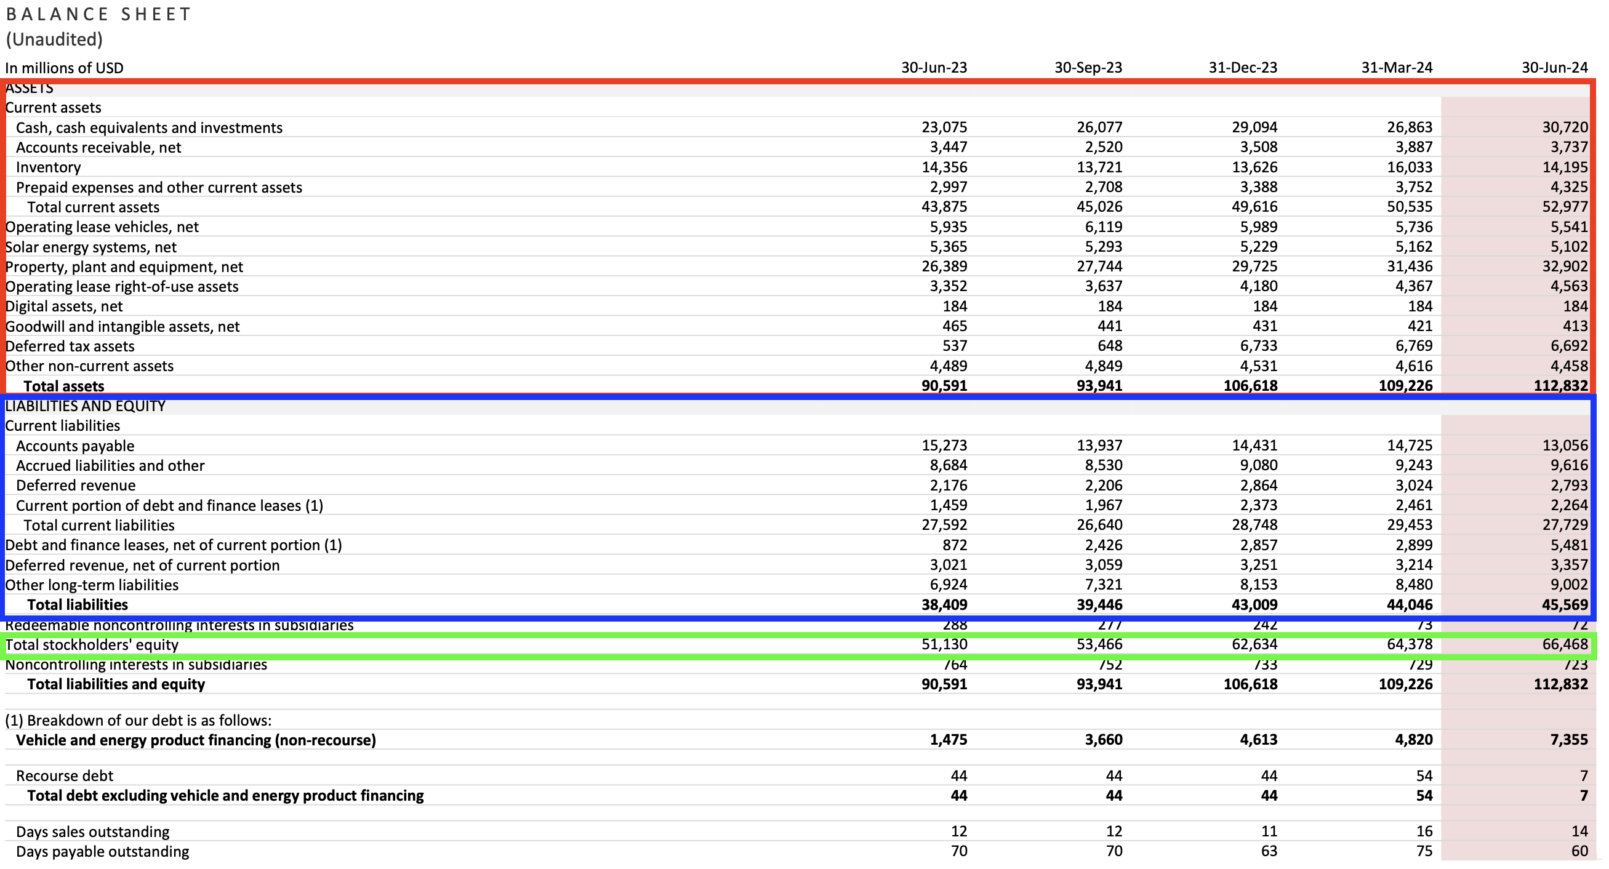This screenshot has height=869, width=1609.
Task: Select 'Accounts payable' row label
Action: click(x=75, y=446)
